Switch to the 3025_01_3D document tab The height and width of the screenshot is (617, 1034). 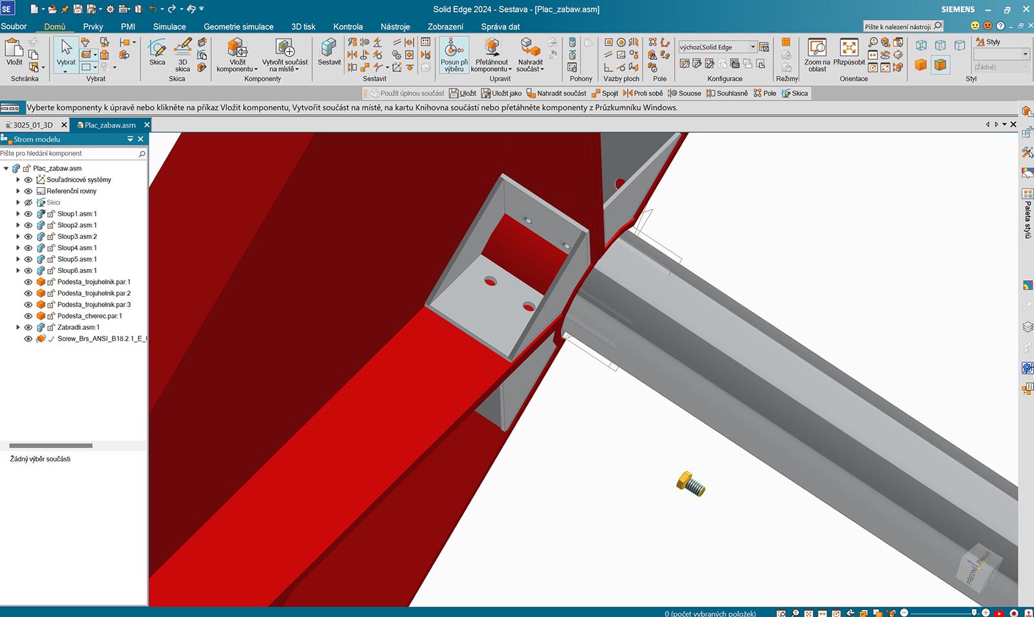point(33,125)
